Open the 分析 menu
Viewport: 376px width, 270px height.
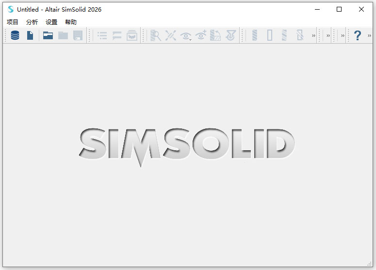click(x=32, y=22)
